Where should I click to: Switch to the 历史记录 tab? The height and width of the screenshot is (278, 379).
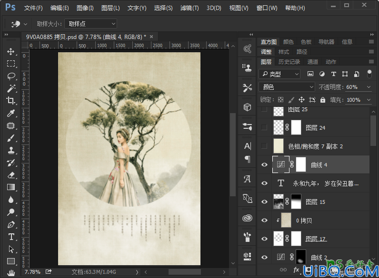(x=289, y=62)
